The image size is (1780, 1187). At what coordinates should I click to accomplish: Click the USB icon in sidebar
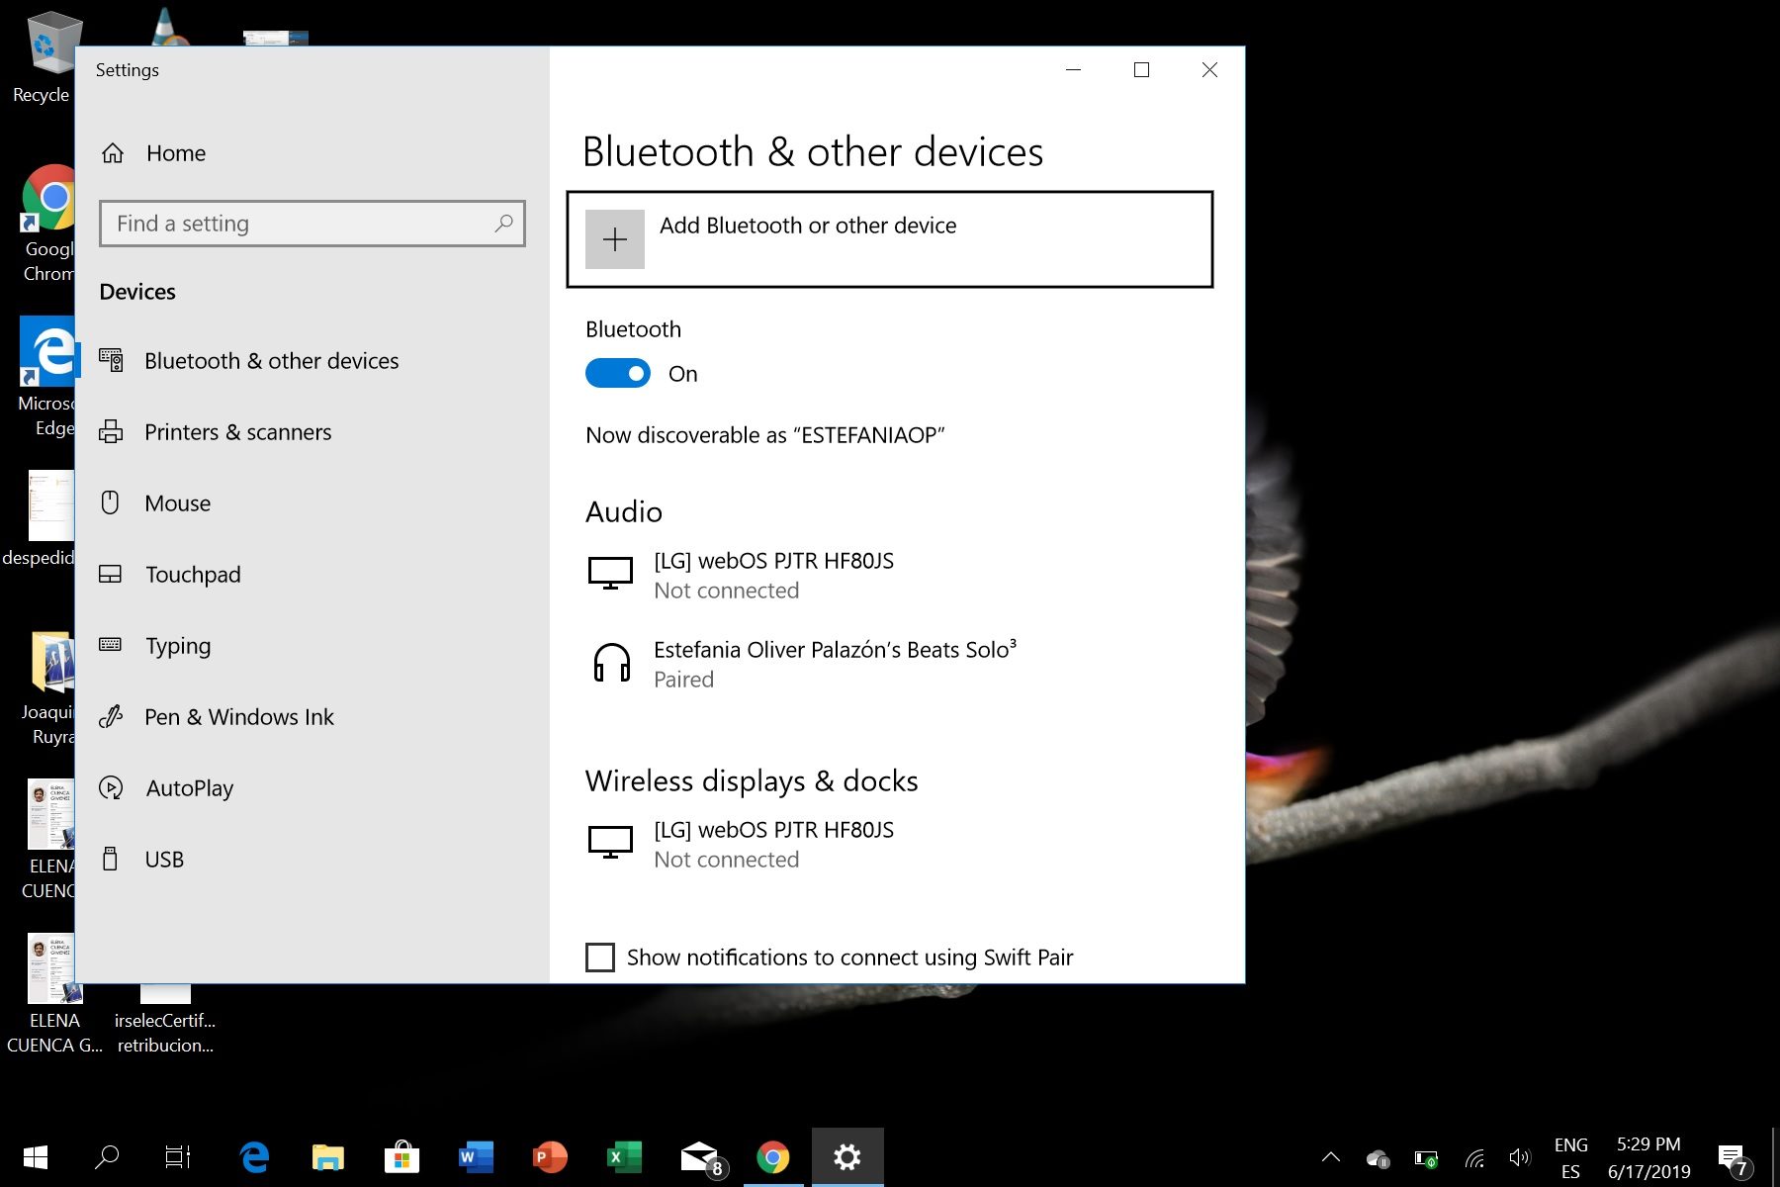click(111, 860)
